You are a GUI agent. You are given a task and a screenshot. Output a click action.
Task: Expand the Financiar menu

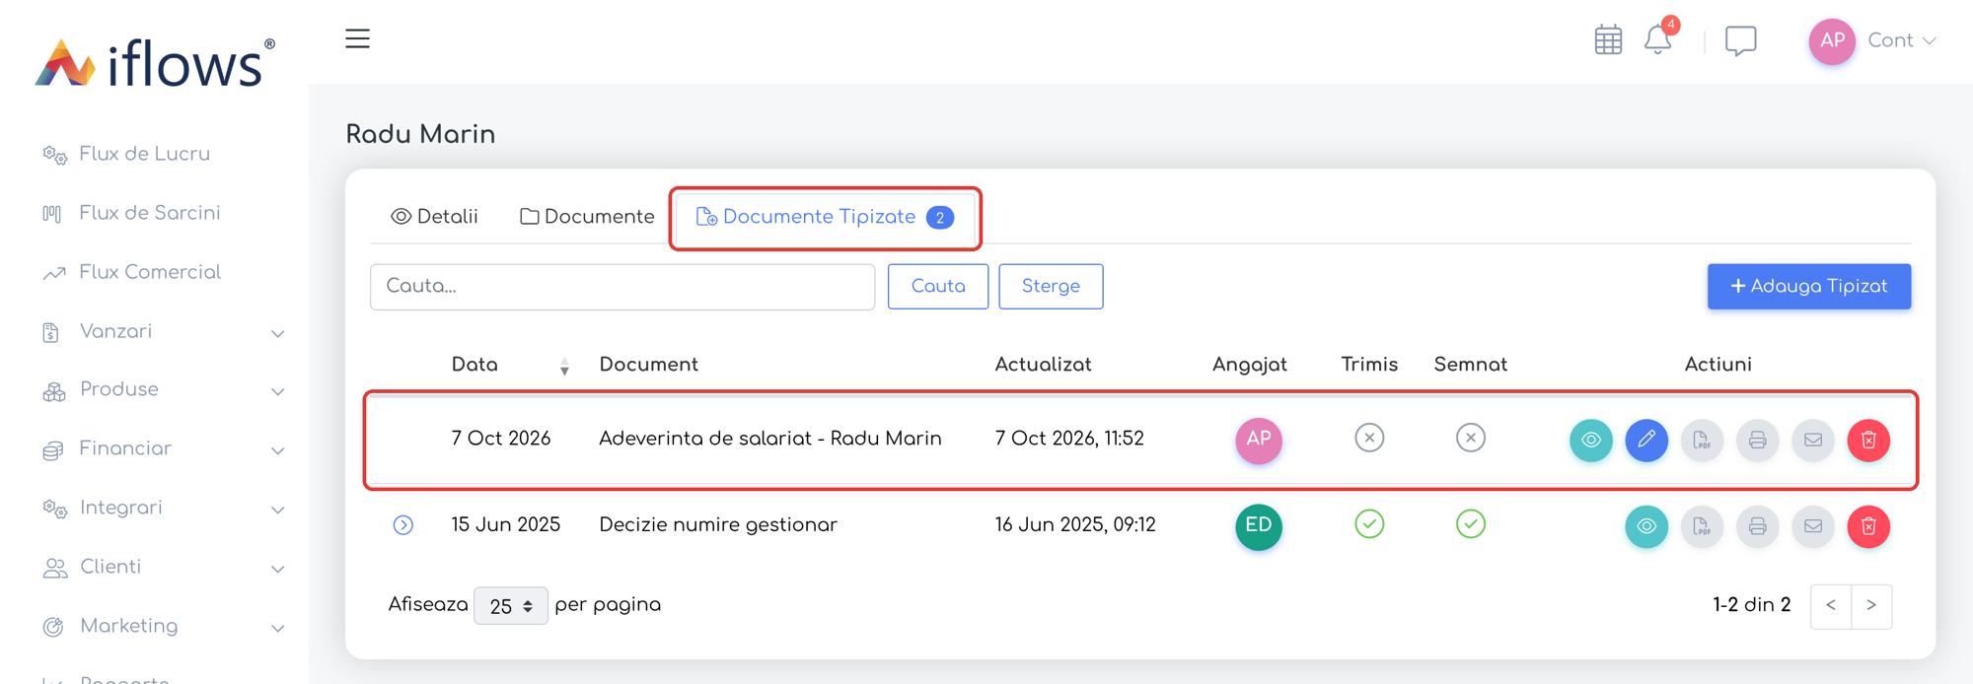coord(163,449)
